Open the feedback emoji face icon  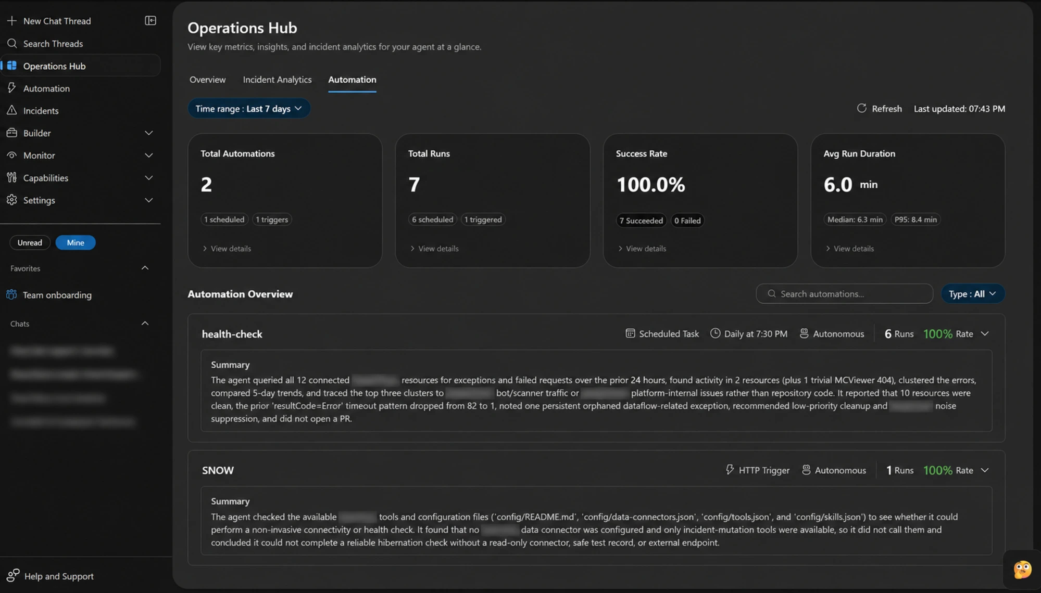point(1022,570)
